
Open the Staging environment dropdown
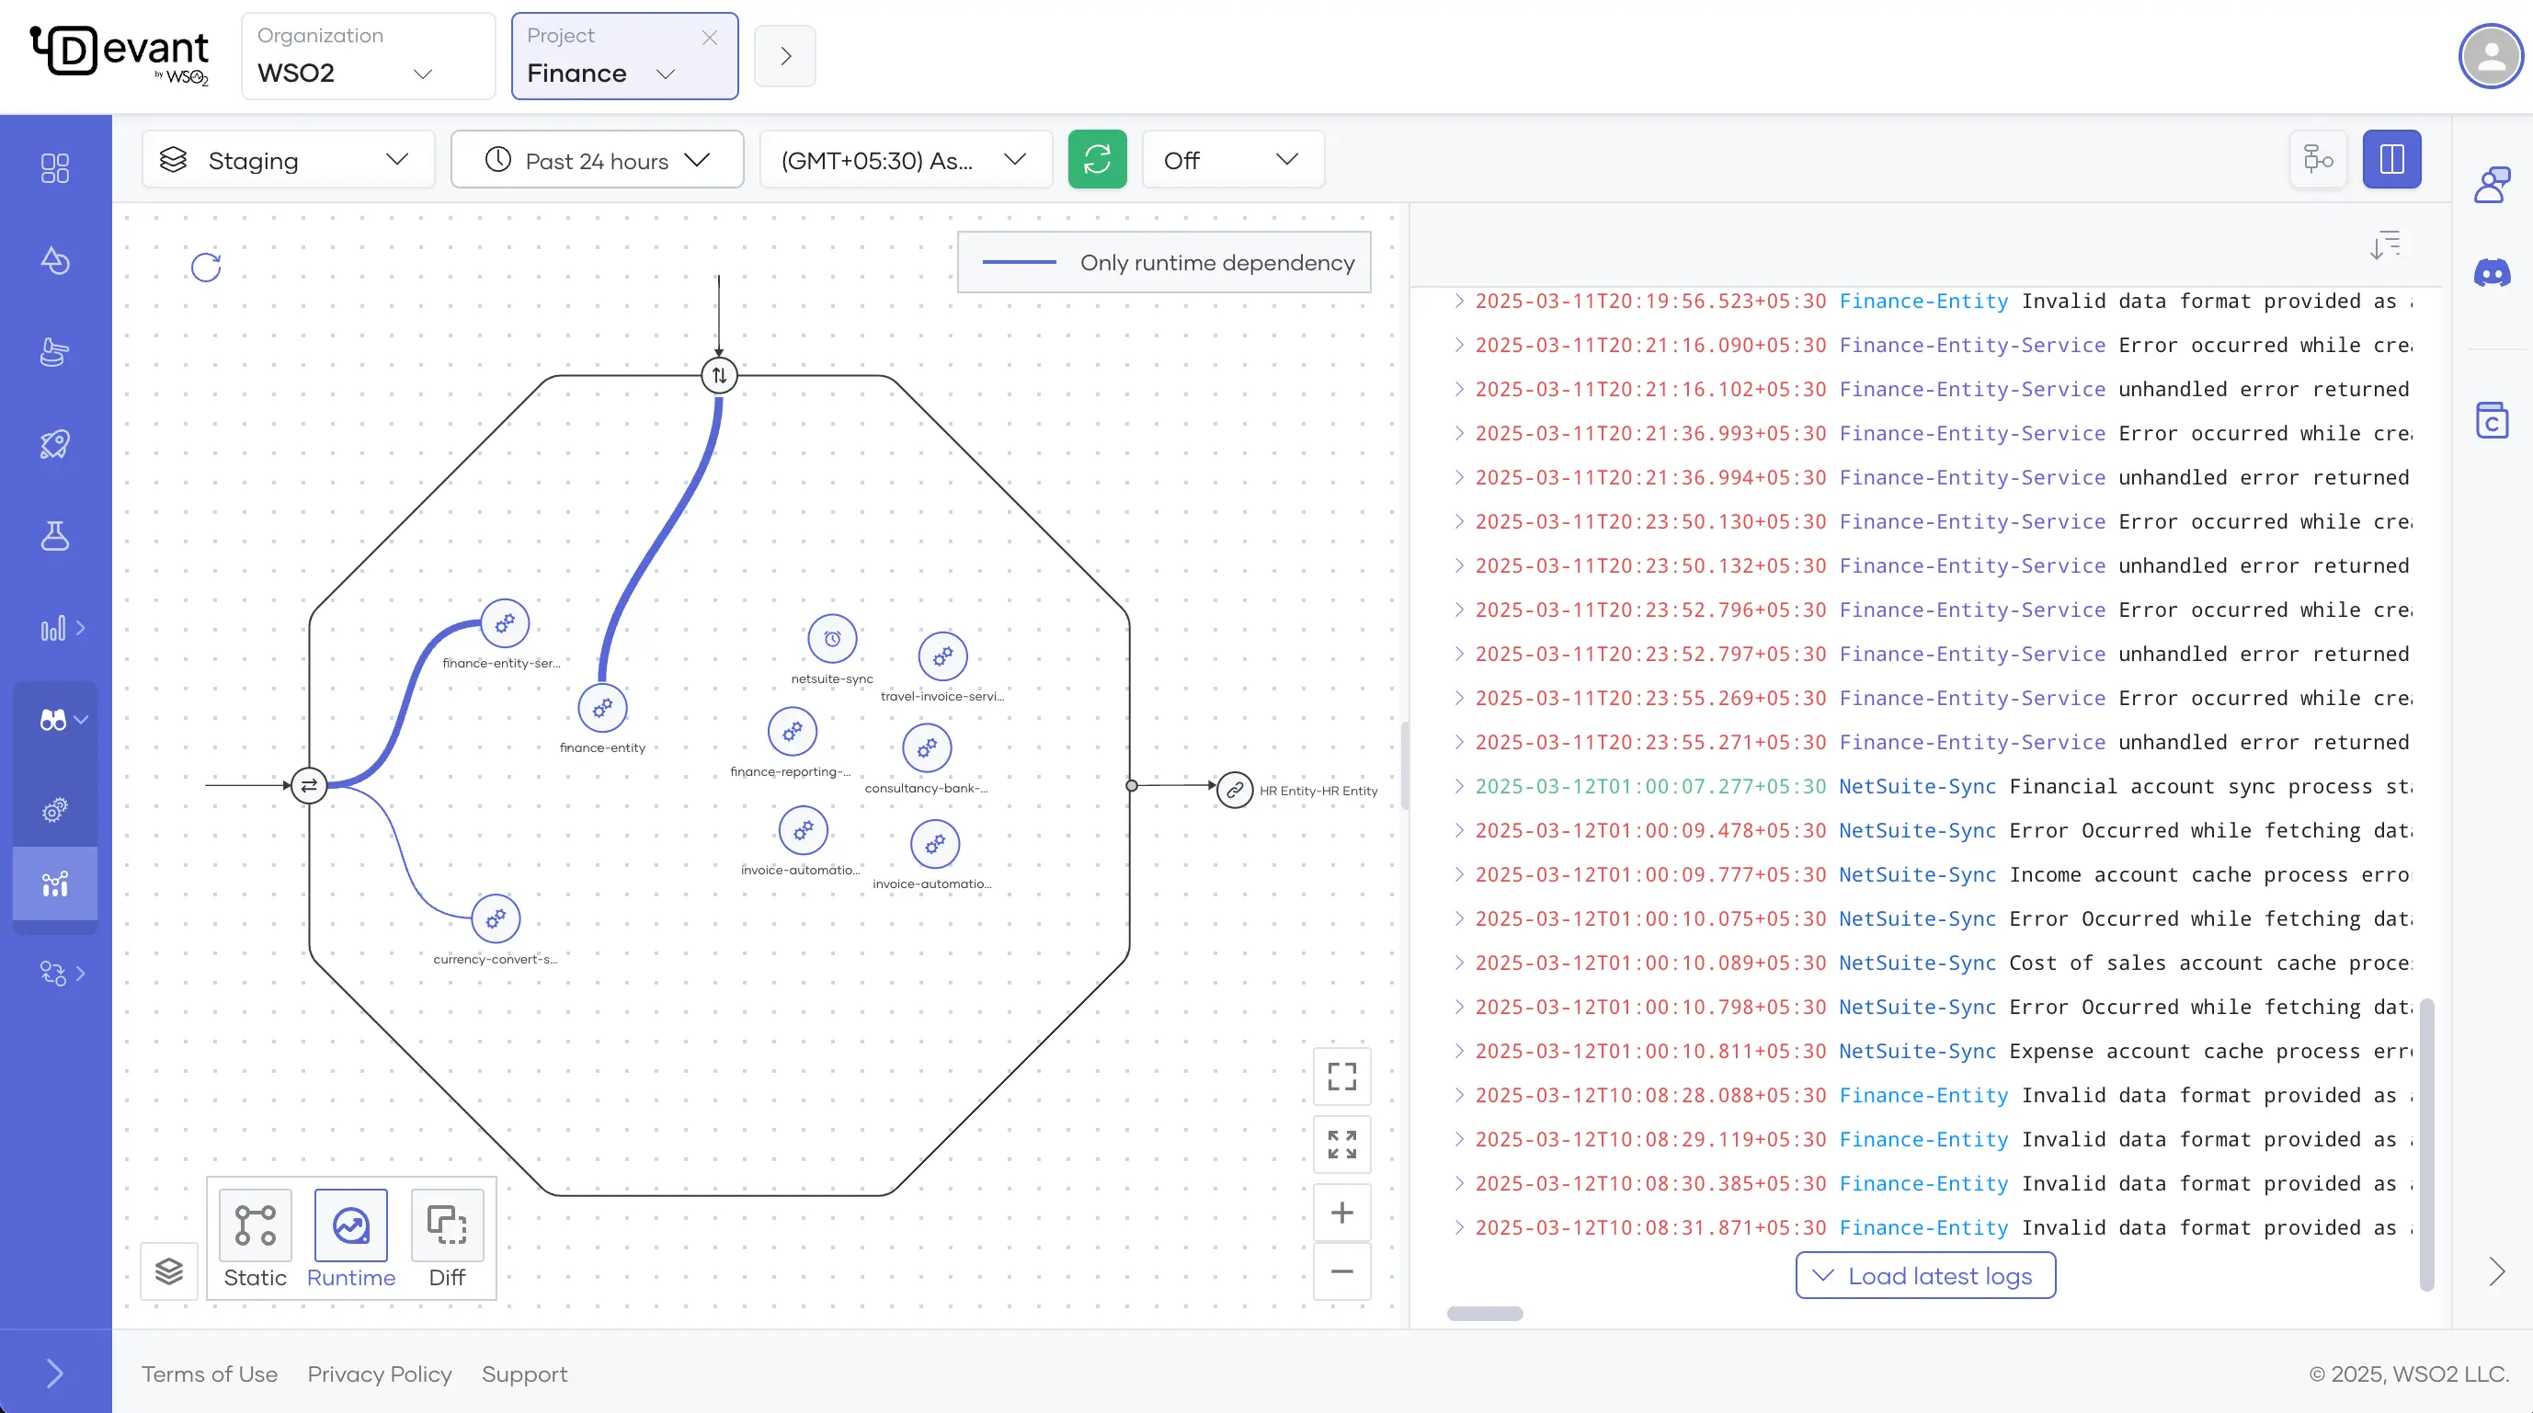[288, 160]
